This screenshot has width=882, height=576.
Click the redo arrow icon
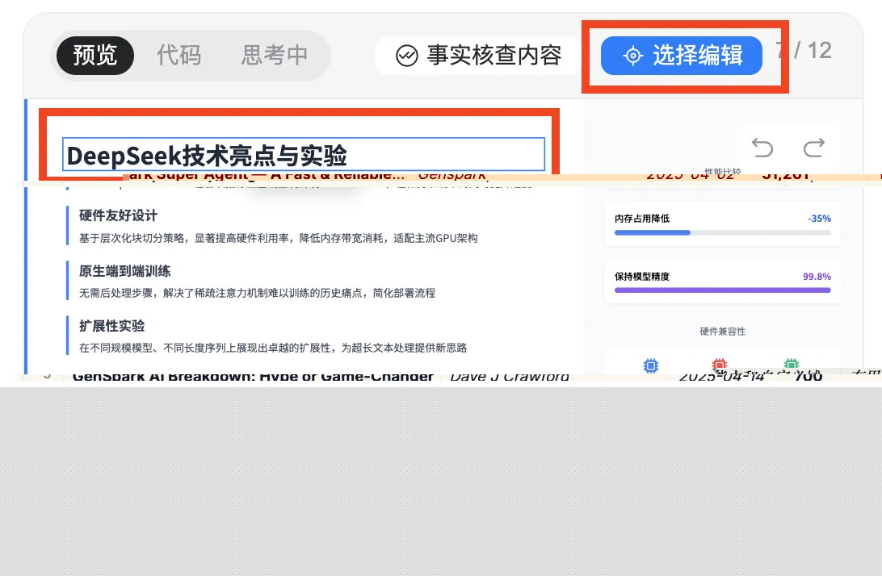(814, 148)
